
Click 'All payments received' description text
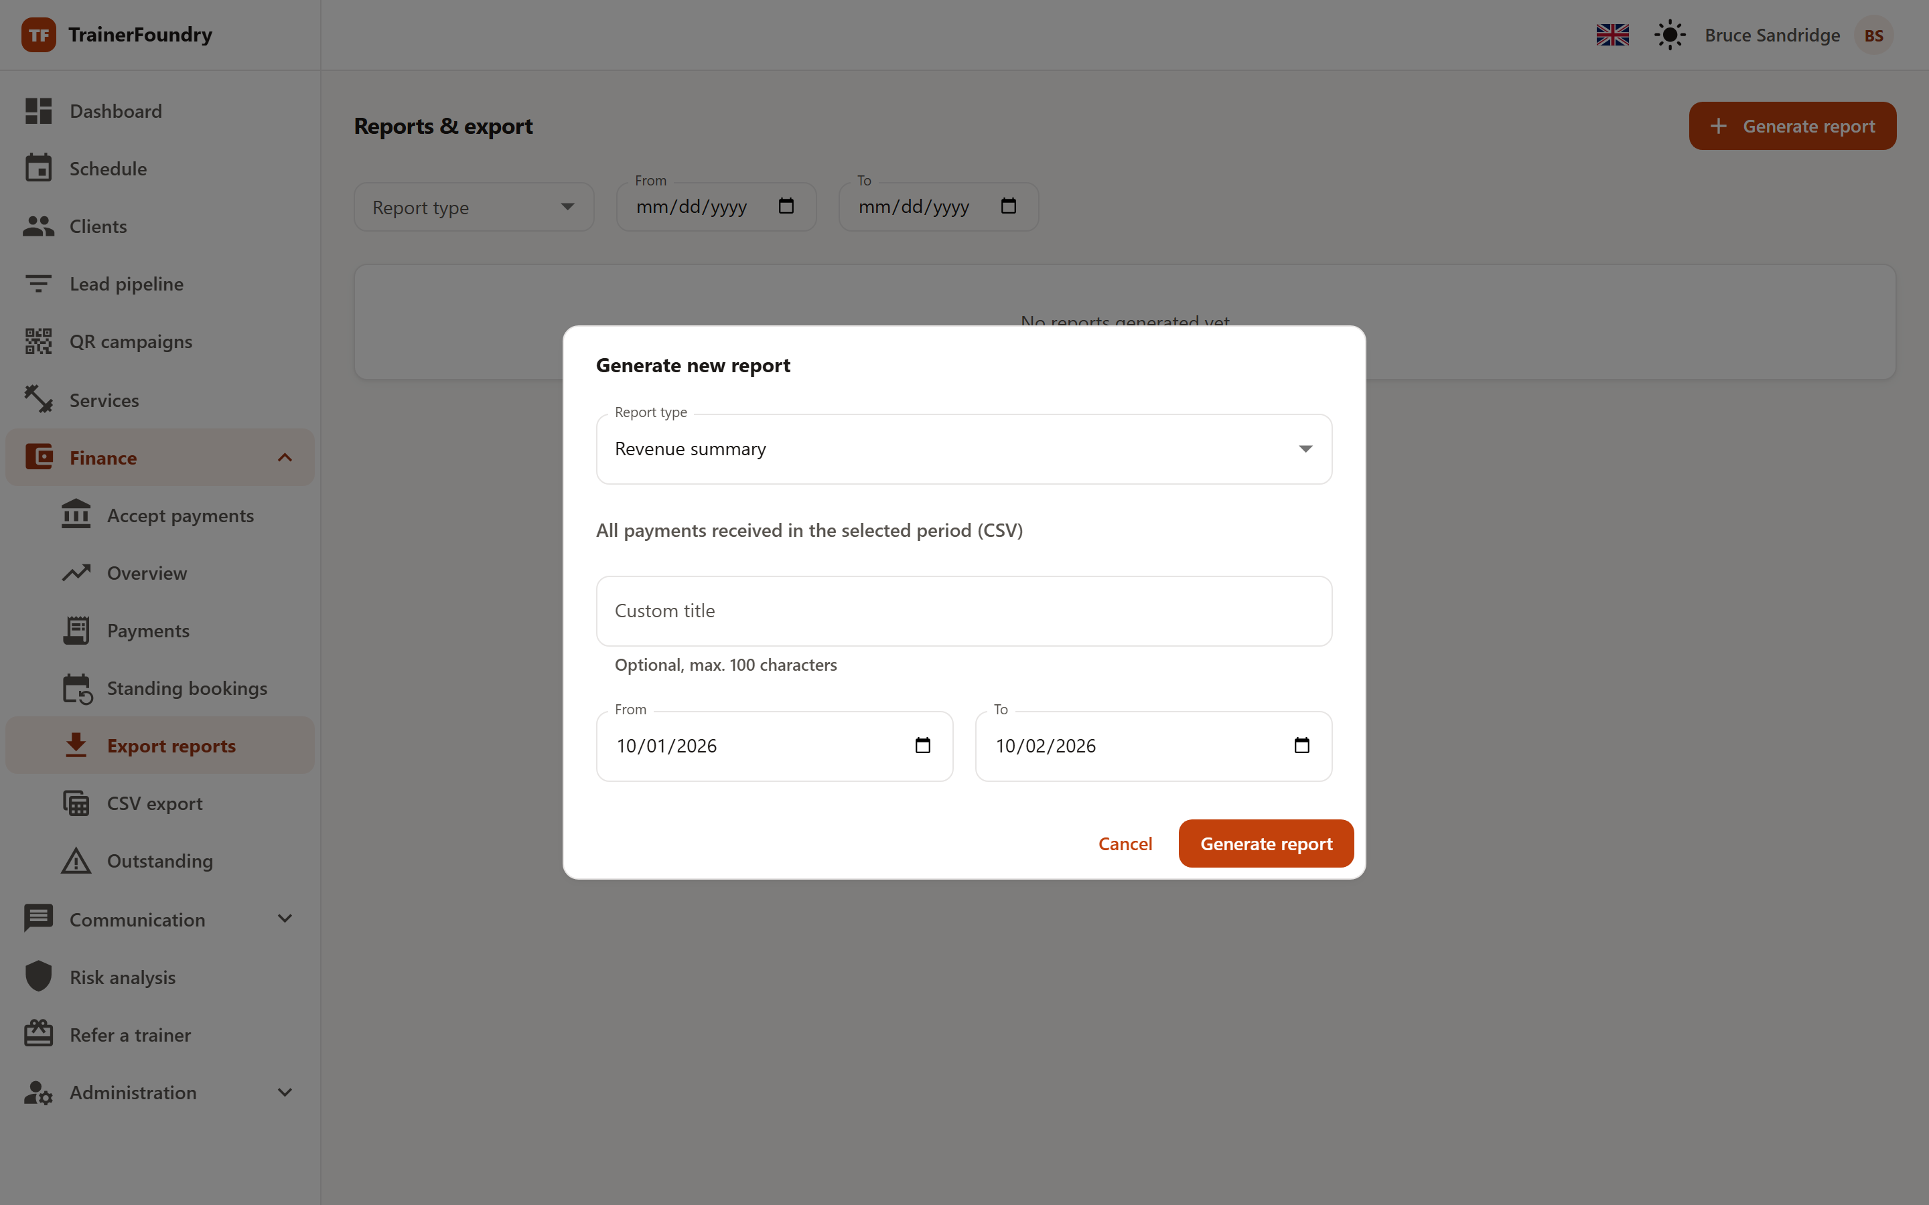click(x=809, y=531)
